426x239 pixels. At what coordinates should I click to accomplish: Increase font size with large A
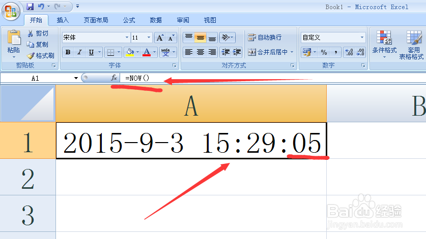[x=160, y=38]
